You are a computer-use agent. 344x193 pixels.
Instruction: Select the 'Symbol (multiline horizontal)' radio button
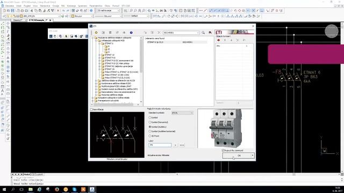pyautogui.click(x=150, y=131)
